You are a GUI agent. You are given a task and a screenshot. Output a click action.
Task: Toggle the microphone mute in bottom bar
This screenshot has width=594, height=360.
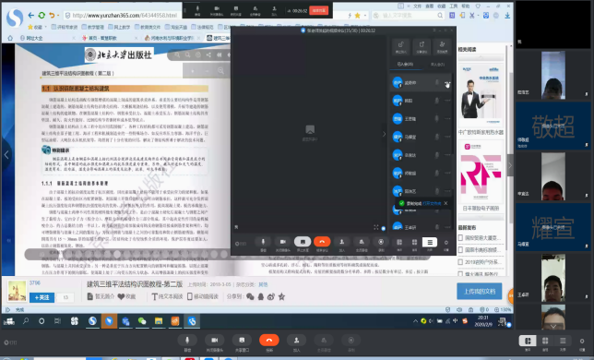(x=187, y=340)
